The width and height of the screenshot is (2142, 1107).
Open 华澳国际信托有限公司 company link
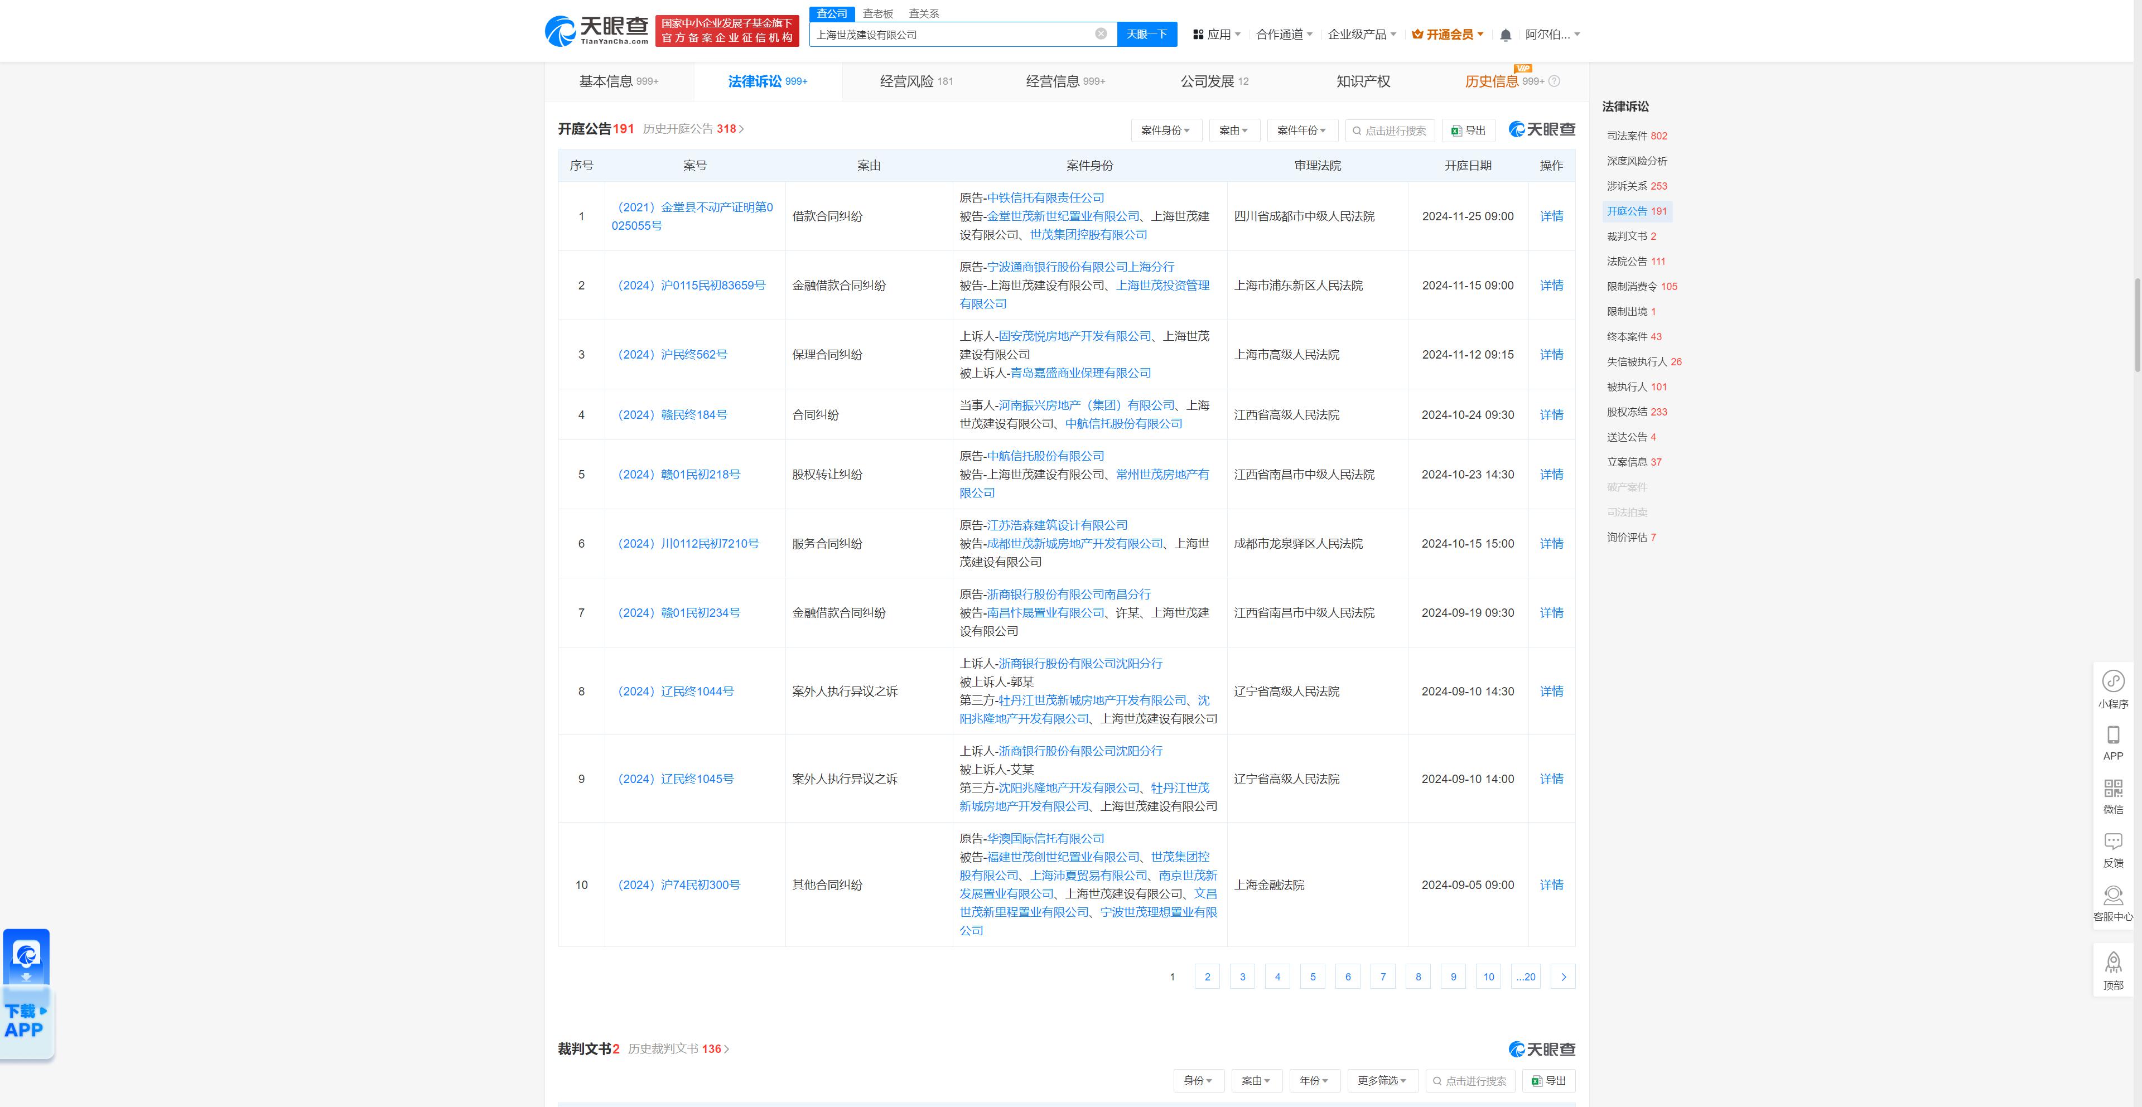click(x=1045, y=839)
